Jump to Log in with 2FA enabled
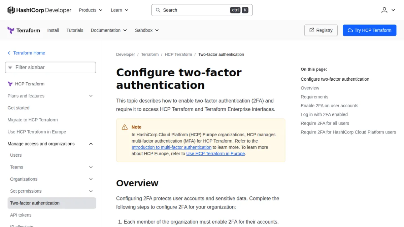The height and width of the screenshot is (227, 404). click(x=324, y=114)
